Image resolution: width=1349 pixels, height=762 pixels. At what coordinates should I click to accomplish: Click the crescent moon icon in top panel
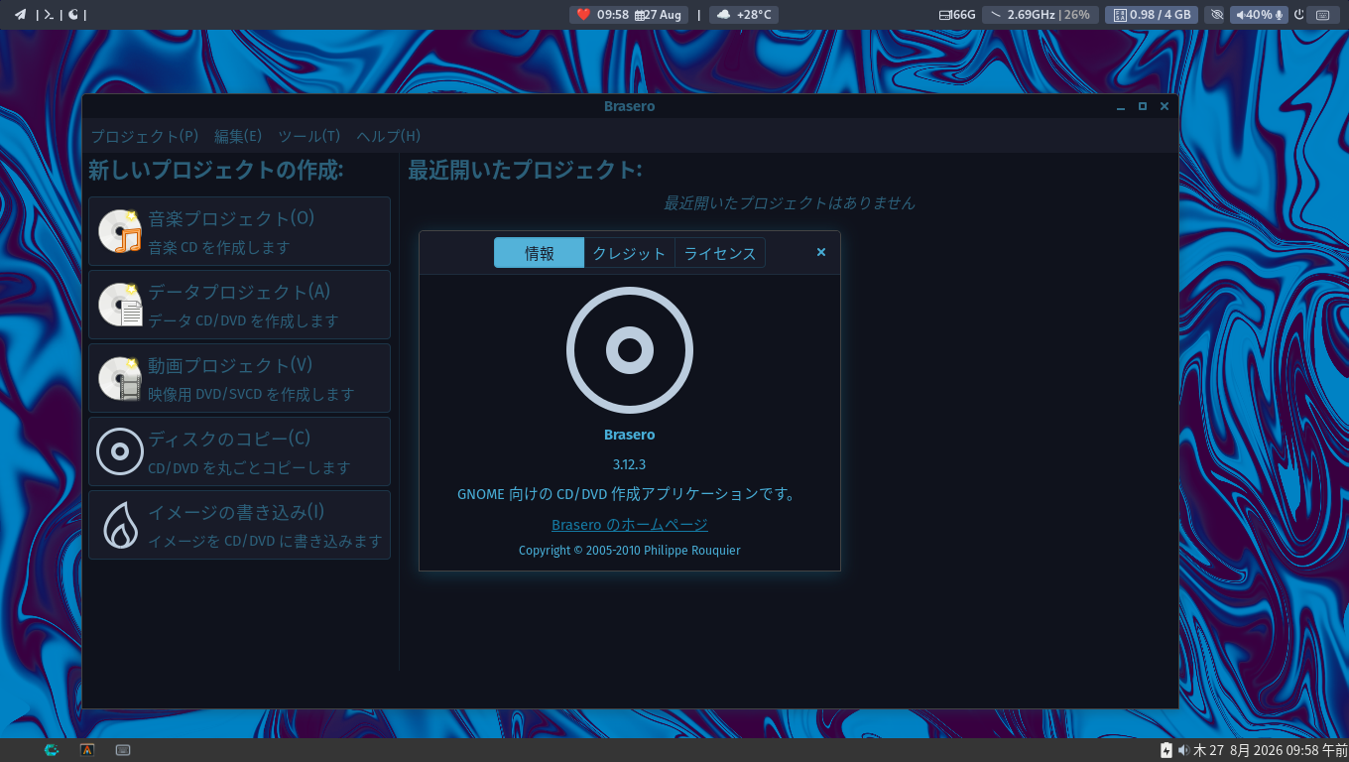73,15
